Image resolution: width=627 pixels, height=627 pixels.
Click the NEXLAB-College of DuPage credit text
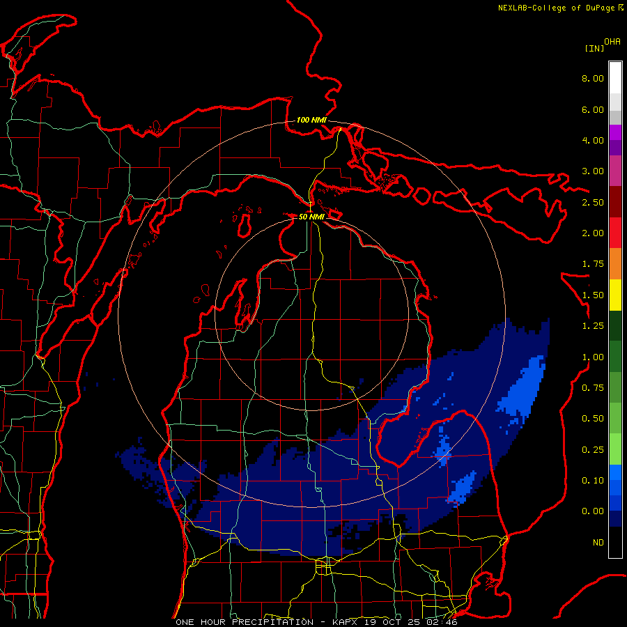[556, 8]
